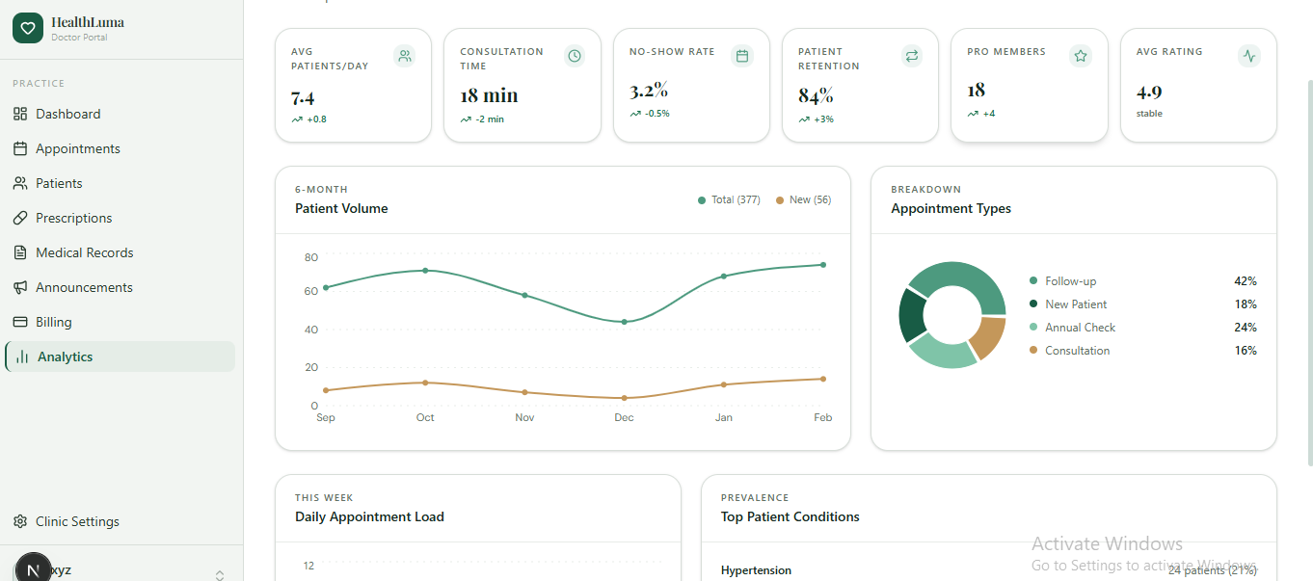Screen dimensions: 1313x581
Task: Click the Dec data point on Total line
Action: pyautogui.click(x=625, y=322)
